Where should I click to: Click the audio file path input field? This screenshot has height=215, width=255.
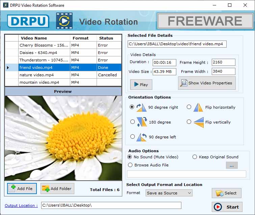(x=186, y=174)
